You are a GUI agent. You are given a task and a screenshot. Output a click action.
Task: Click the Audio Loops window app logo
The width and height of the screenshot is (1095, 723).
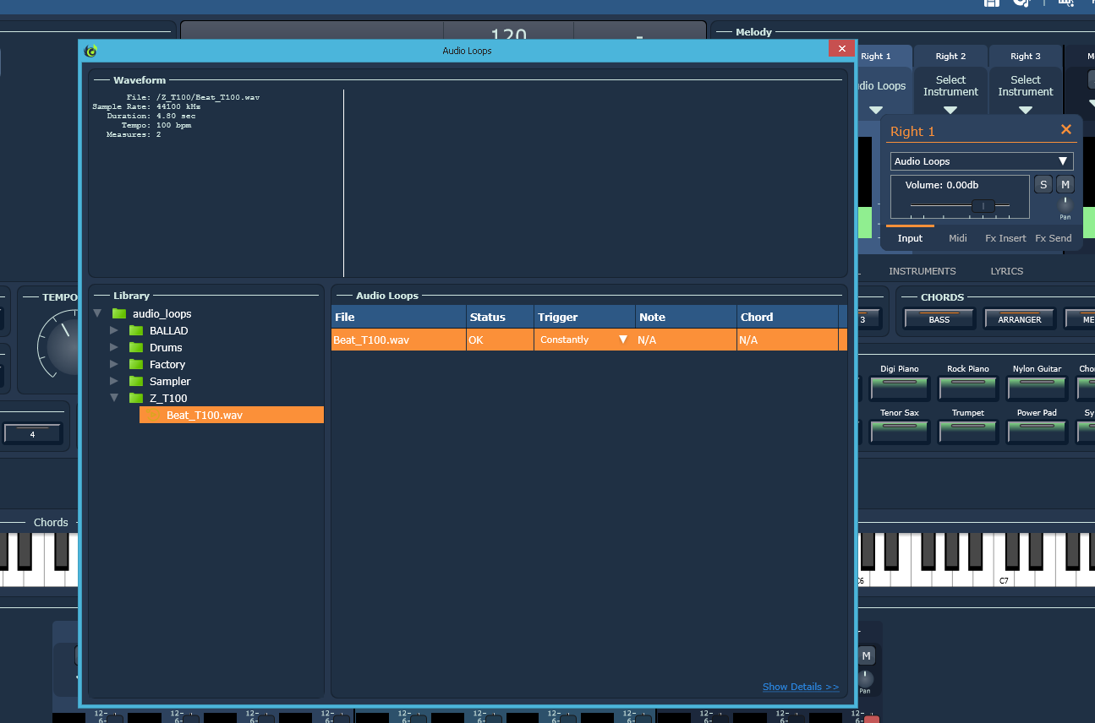point(90,51)
